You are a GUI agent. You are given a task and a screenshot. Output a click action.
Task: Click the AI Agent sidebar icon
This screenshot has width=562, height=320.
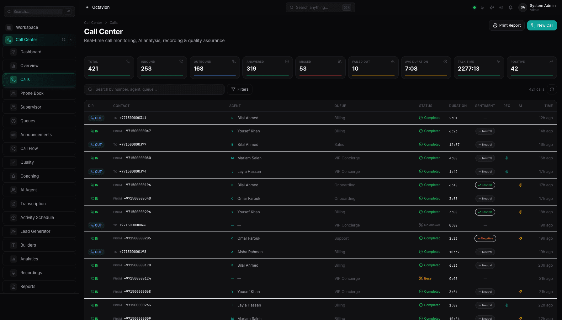13,190
